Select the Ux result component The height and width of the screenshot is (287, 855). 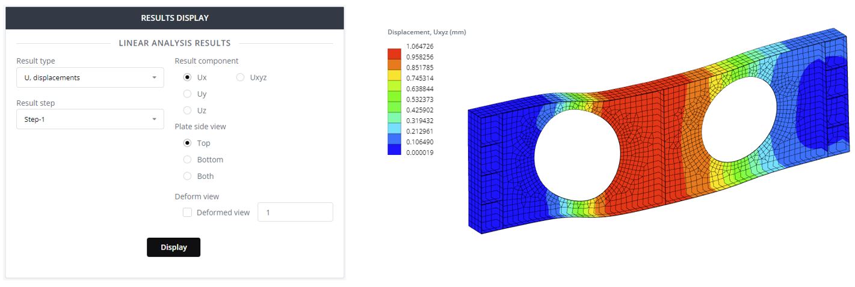click(x=187, y=77)
